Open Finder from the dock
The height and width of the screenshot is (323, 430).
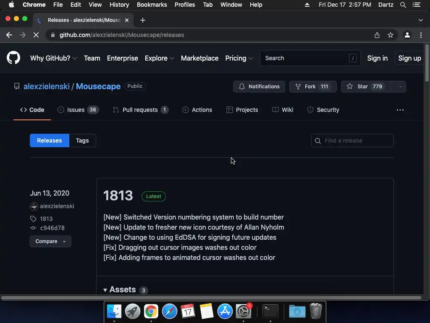click(114, 311)
